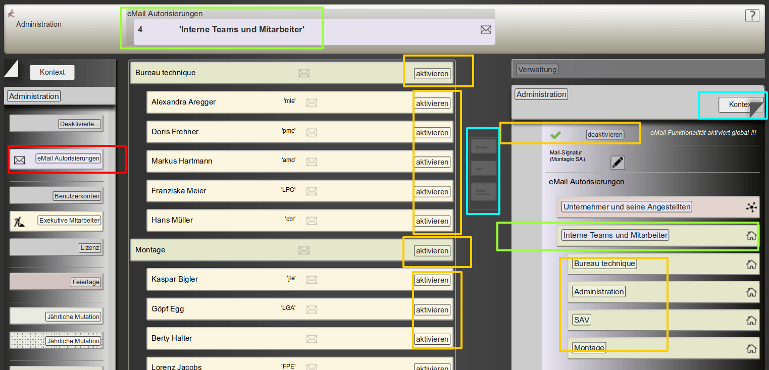The height and width of the screenshot is (370, 769).
Task: Disable global eMail functionality with deaktivieren
Action: [605, 135]
